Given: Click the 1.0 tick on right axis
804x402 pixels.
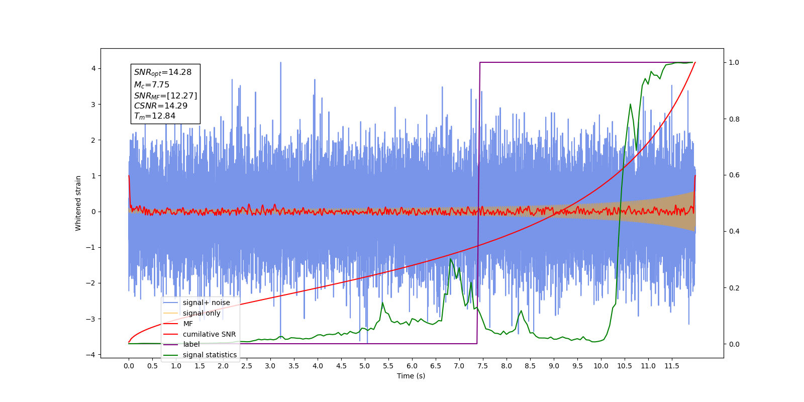Looking at the screenshot, I should (x=734, y=63).
